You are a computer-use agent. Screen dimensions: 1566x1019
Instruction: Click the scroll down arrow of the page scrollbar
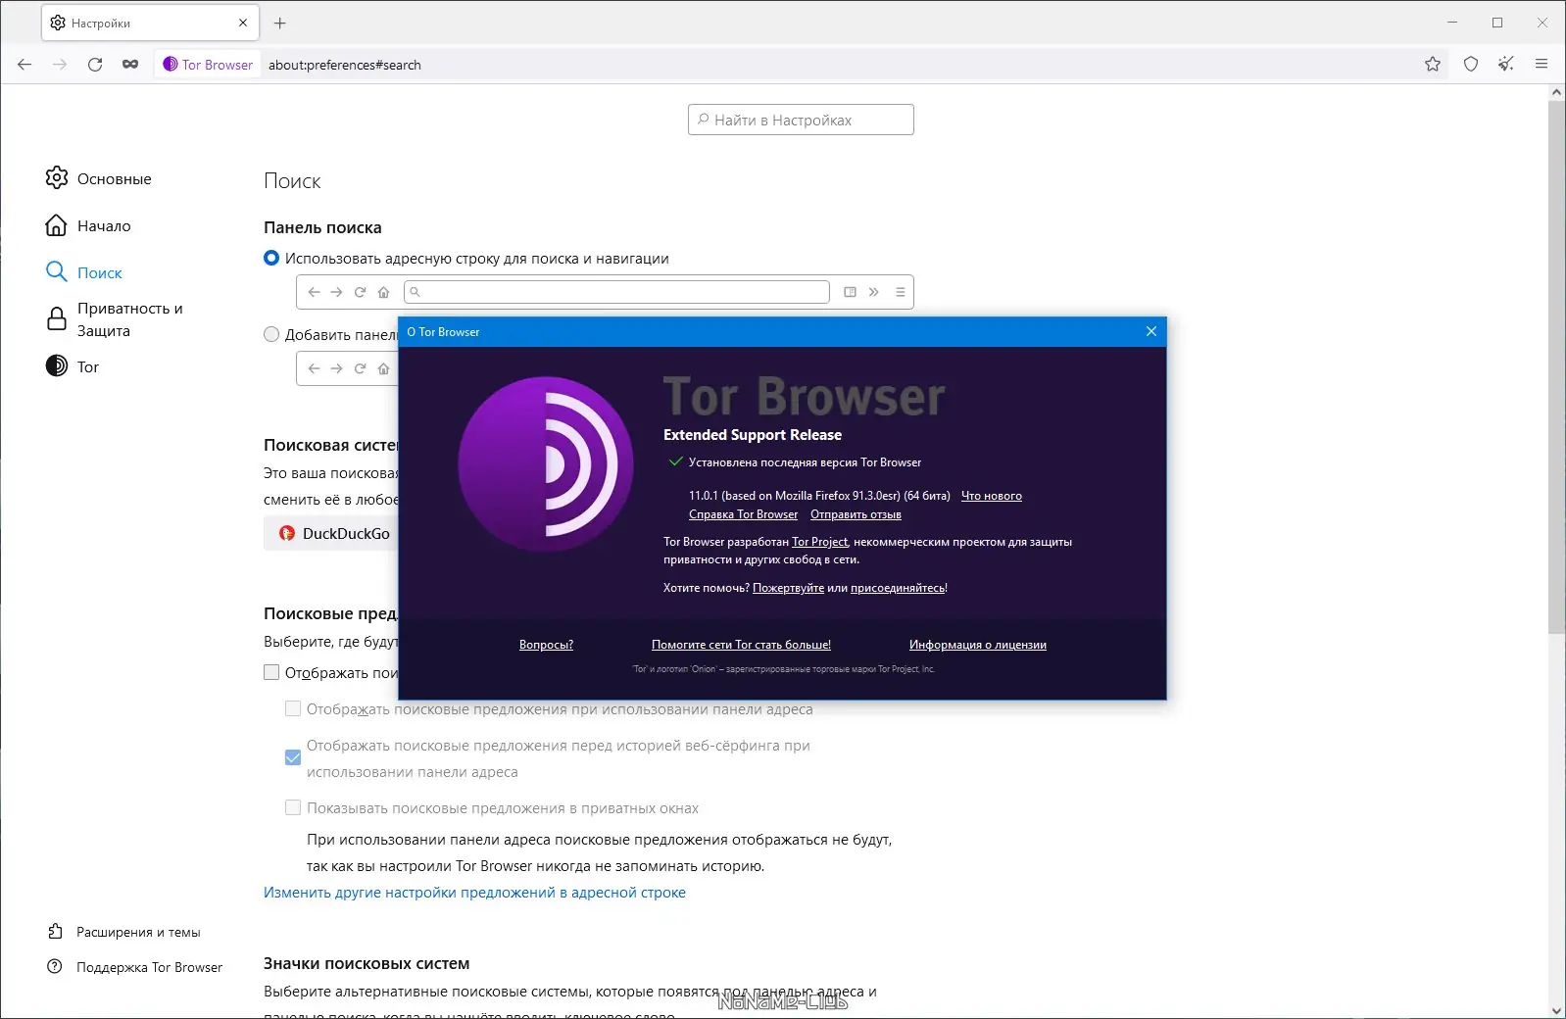(x=1556, y=1010)
